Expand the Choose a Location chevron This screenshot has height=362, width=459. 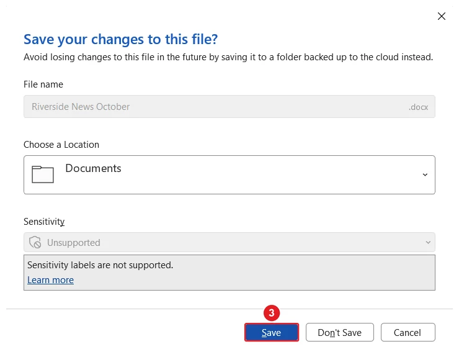425,174
